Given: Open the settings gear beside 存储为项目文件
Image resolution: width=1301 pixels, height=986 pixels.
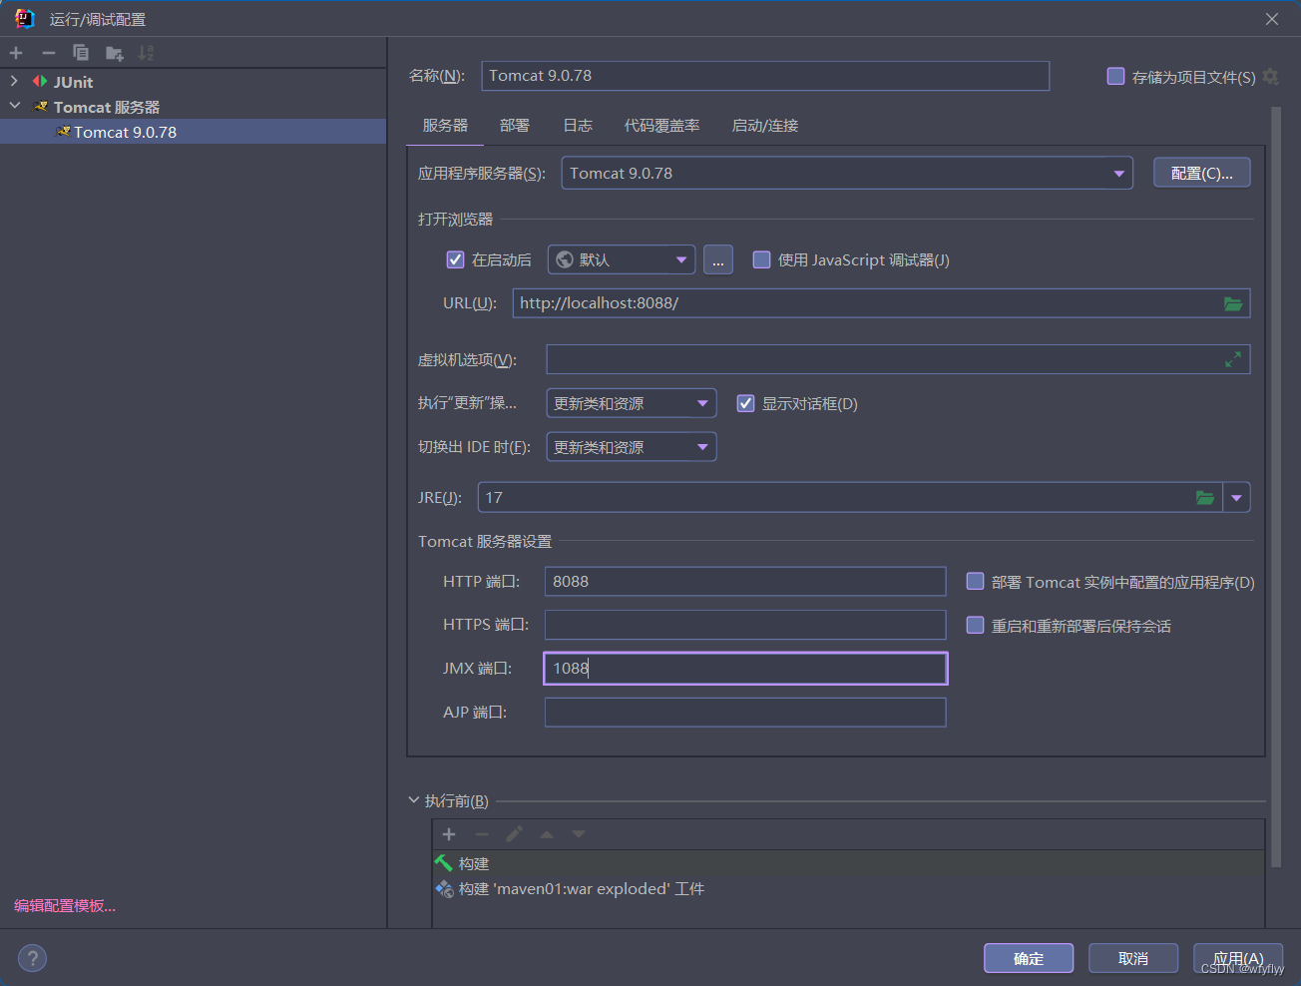Looking at the screenshot, I should click(1270, 76).
